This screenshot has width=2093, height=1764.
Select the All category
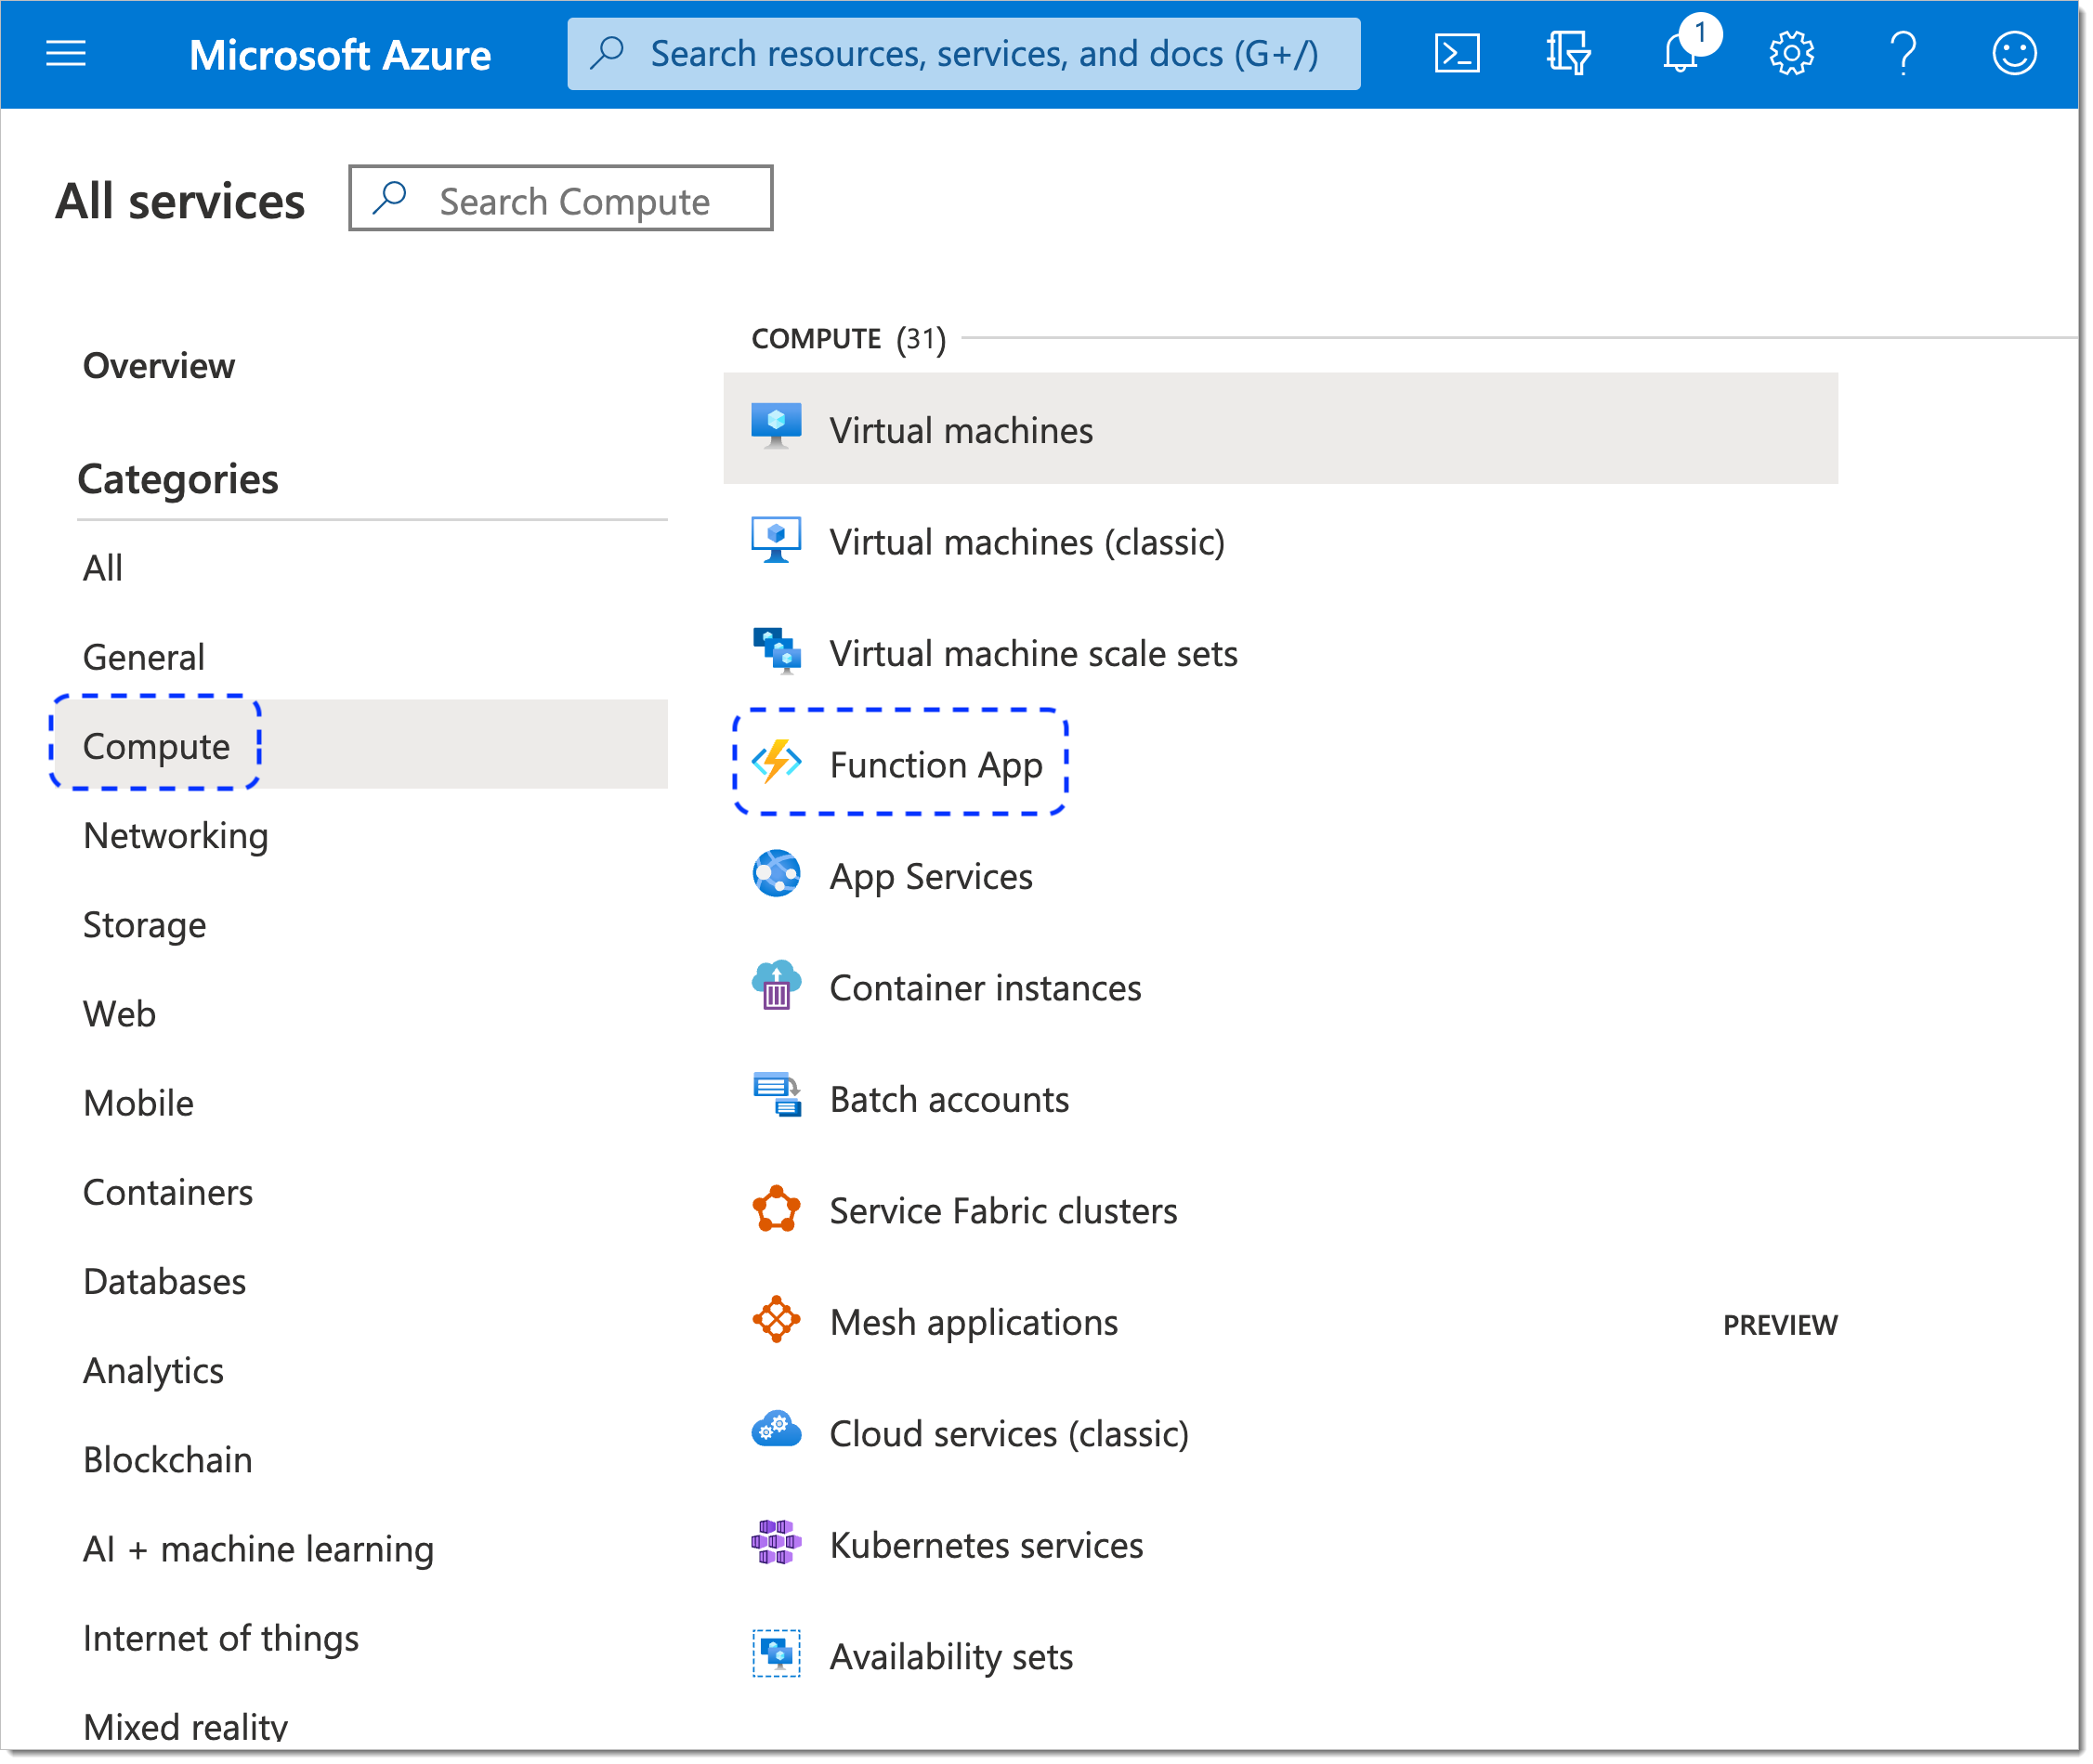pyautogui.click(x=103, y=568)
